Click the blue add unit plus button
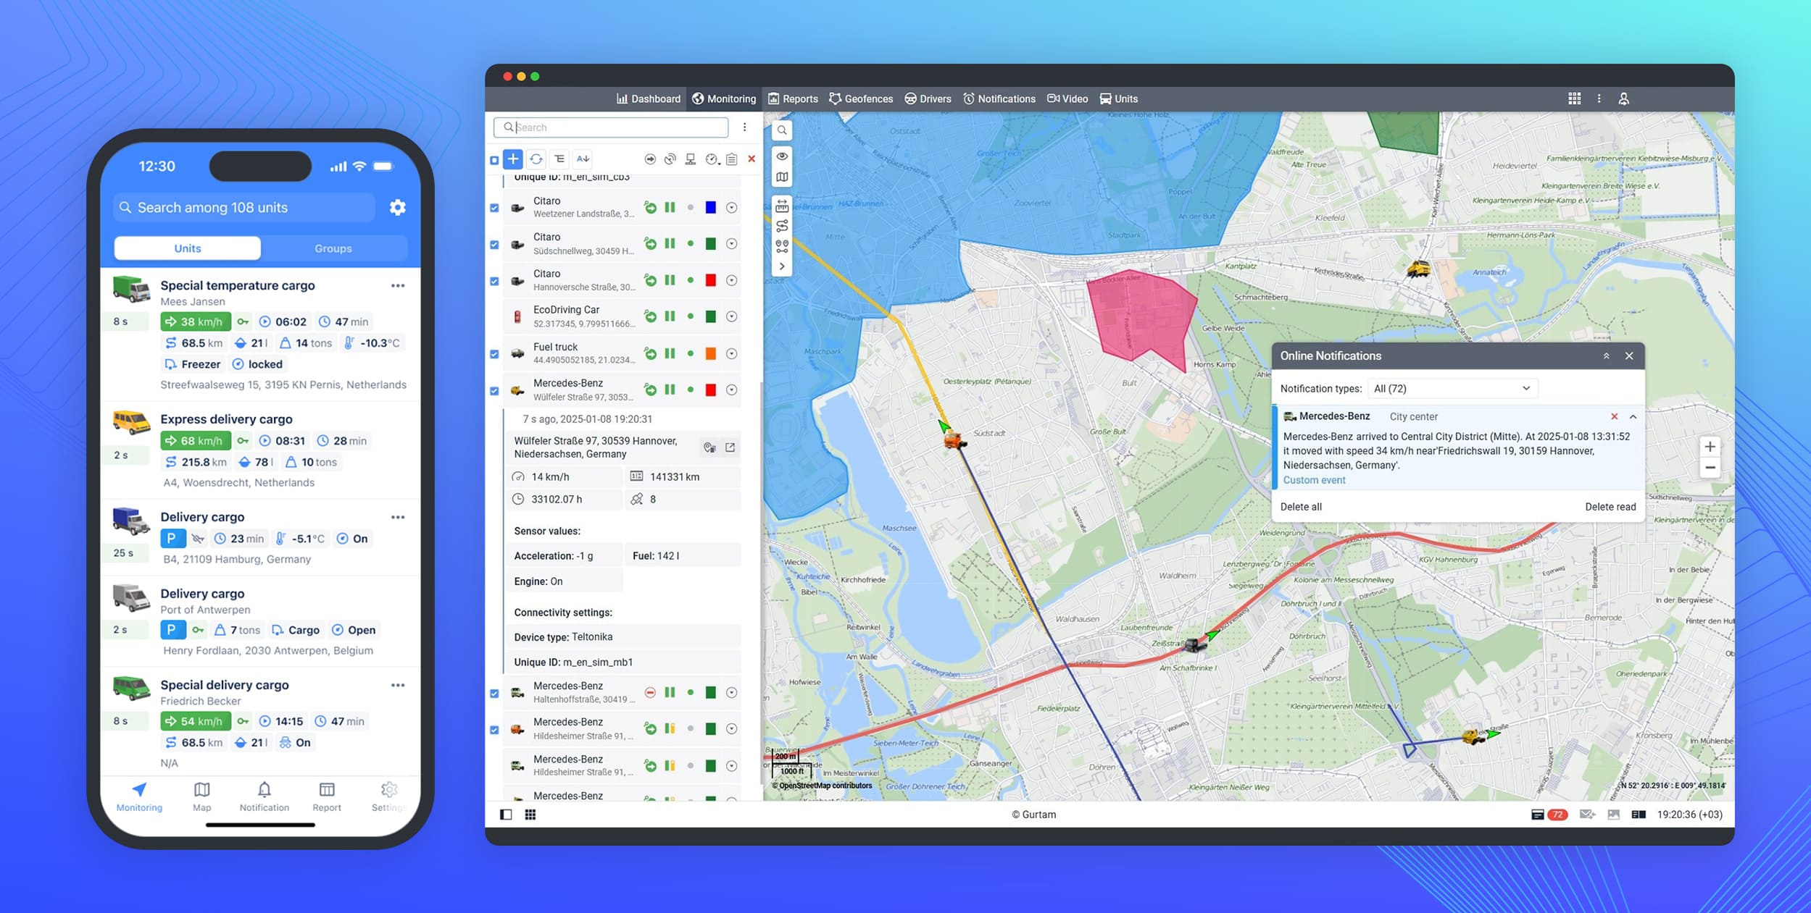 point(512,159)
